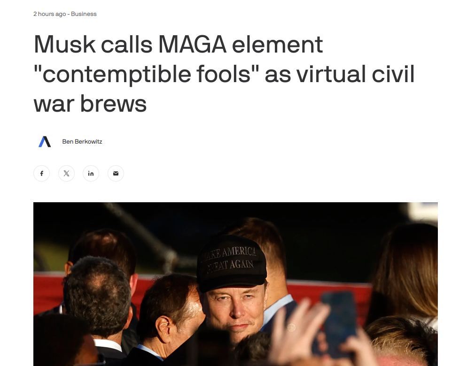The width and height of the screenshot is (467, 366).
Task: Click the raised smartphone in the photo
Action: [340, 321]
